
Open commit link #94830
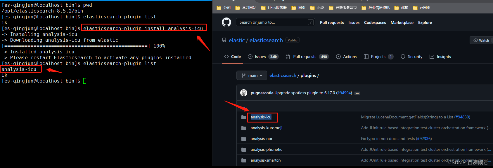pos(462,117)
